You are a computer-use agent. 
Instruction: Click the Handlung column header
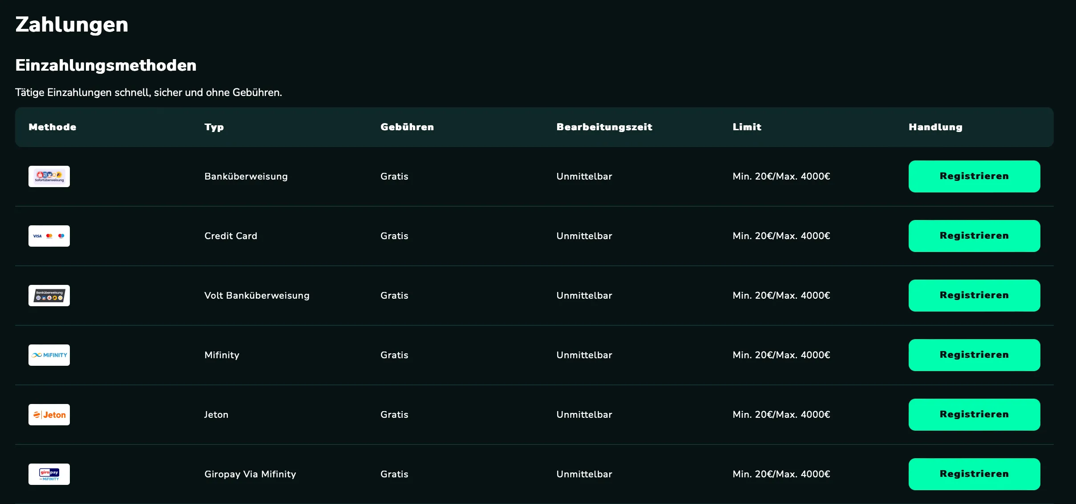point(935,127)
